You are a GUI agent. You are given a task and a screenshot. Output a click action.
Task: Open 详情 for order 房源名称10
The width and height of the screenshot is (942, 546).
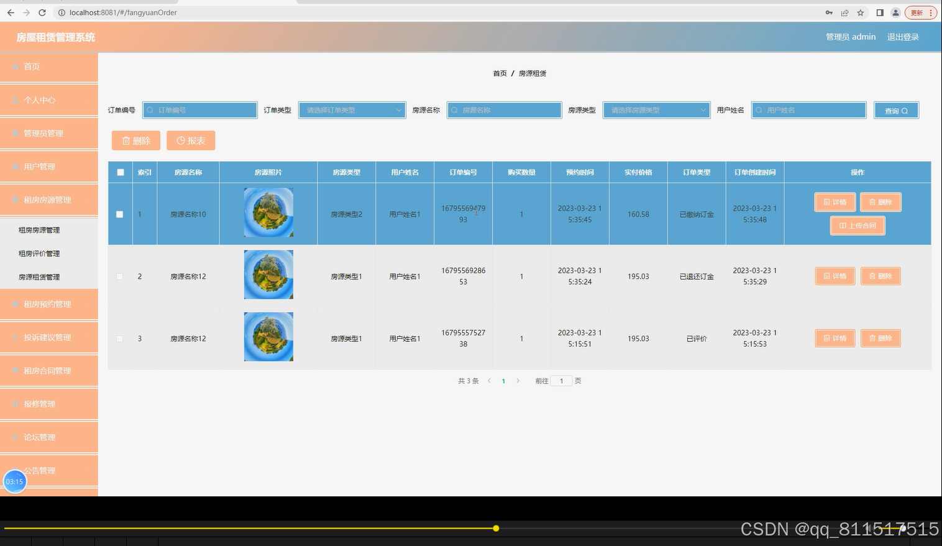(835, 202)
